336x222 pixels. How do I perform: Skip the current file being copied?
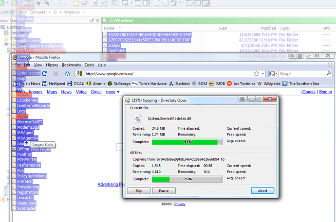point(138,191)
